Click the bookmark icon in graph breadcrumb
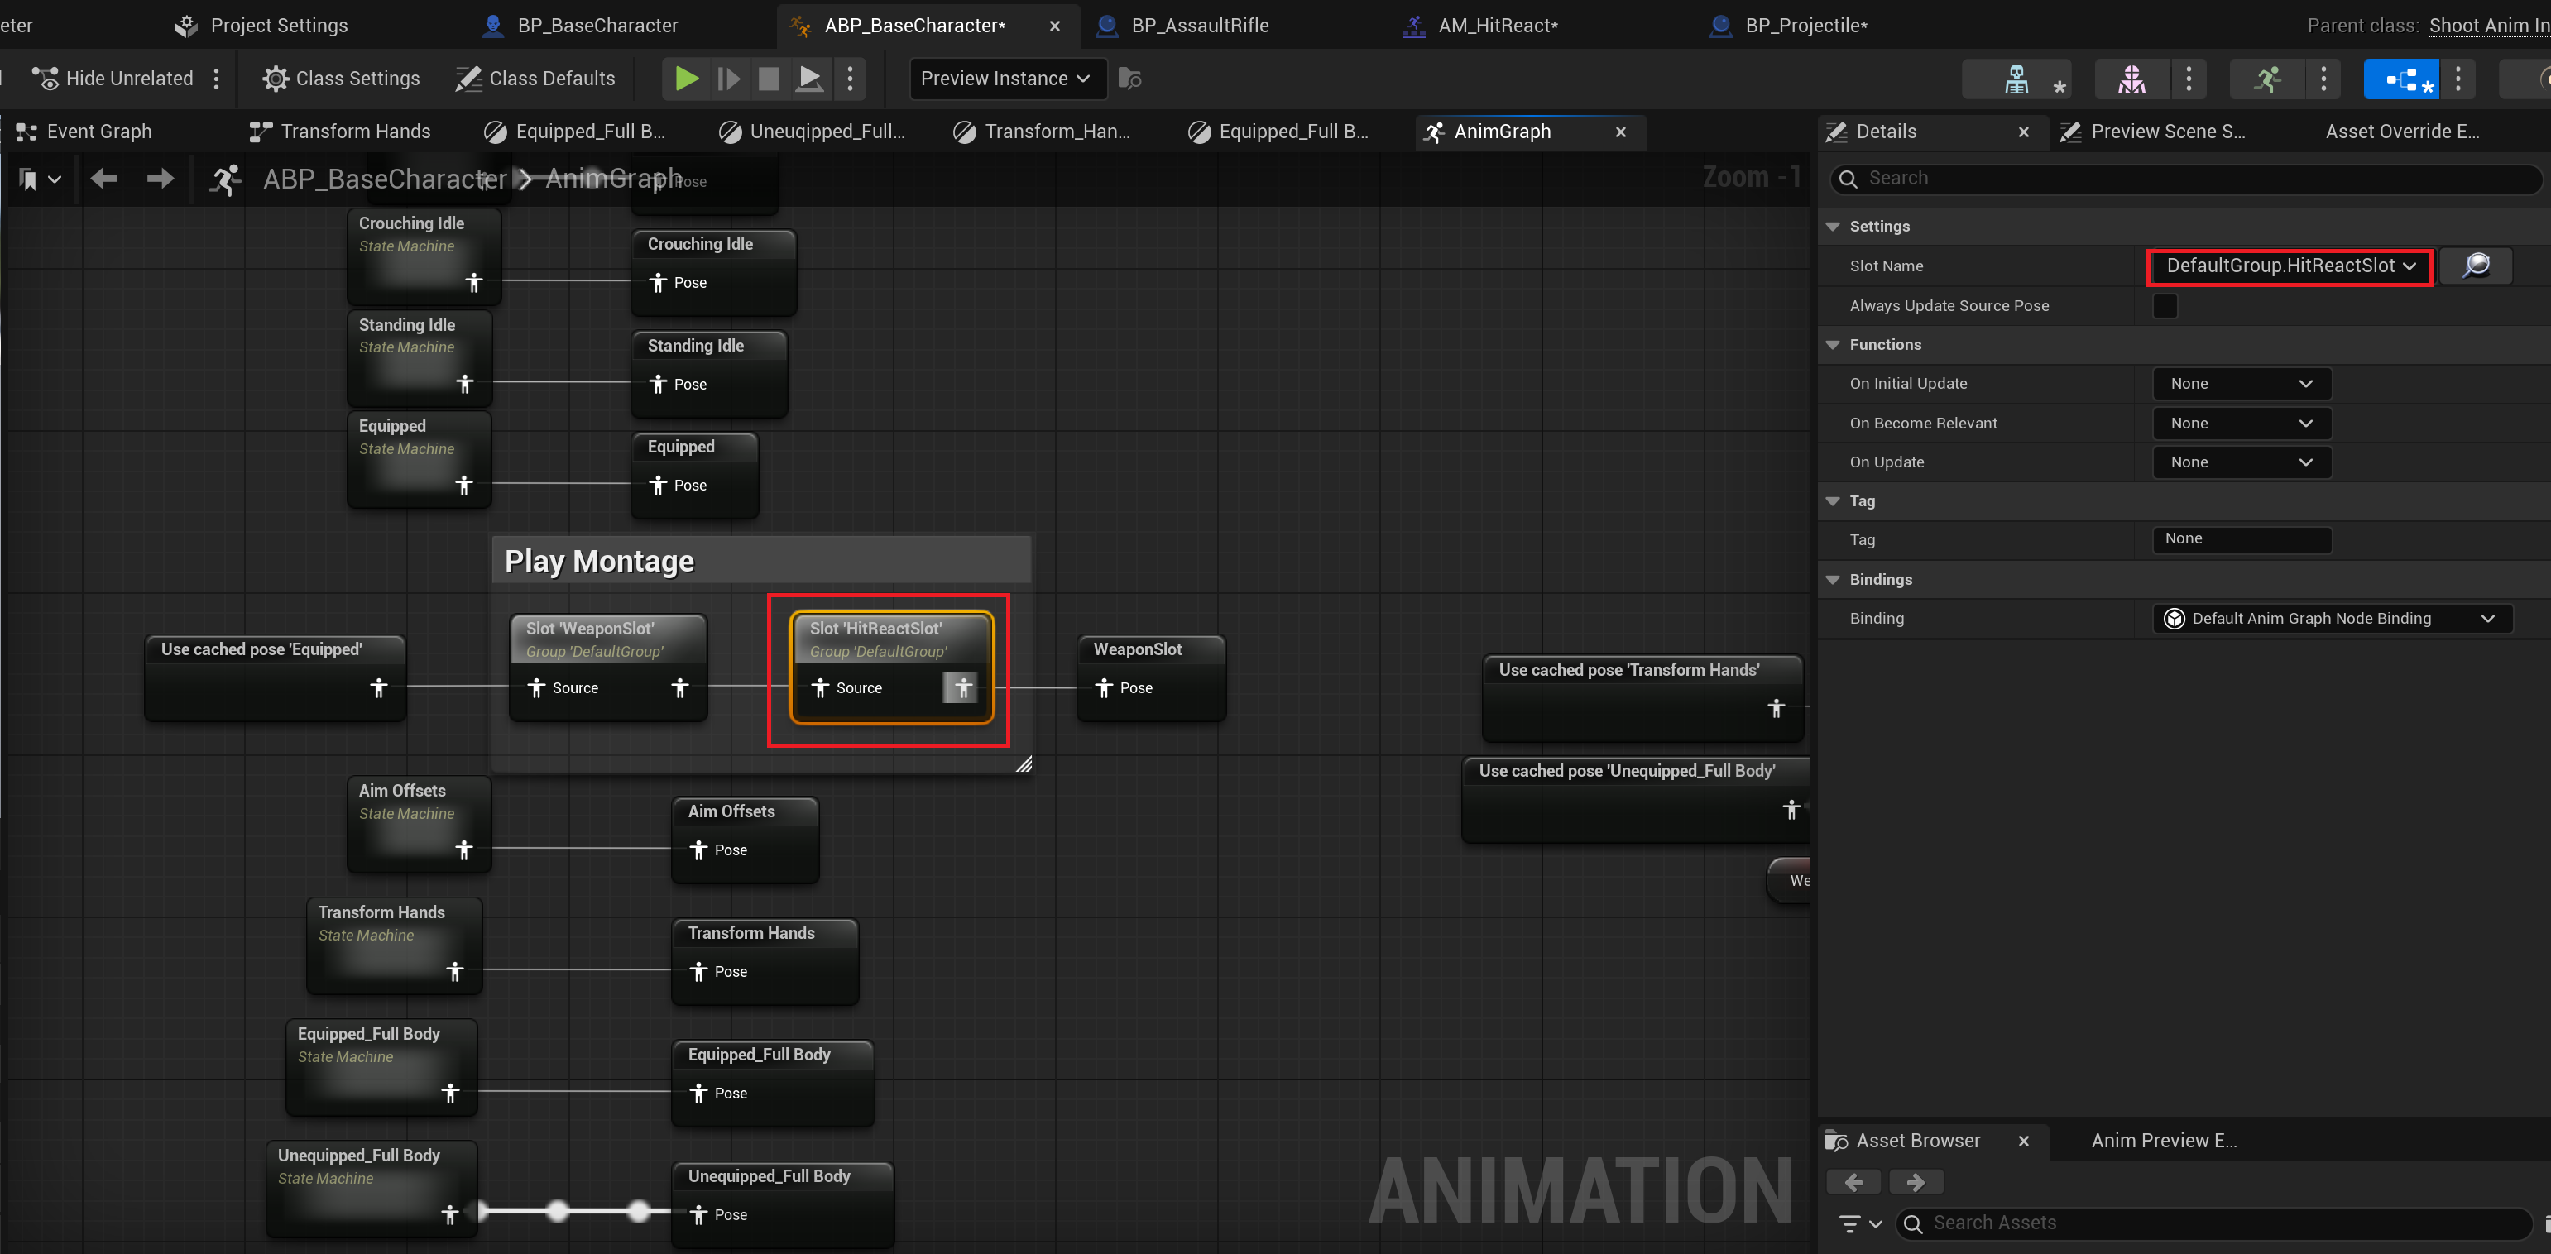2551x1254 pixels. 29,179
